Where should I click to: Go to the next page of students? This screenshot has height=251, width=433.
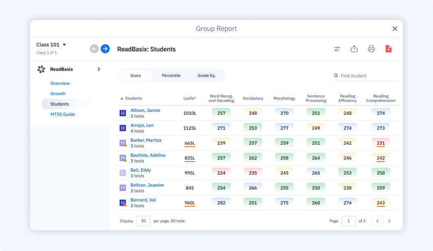(390, 221)
